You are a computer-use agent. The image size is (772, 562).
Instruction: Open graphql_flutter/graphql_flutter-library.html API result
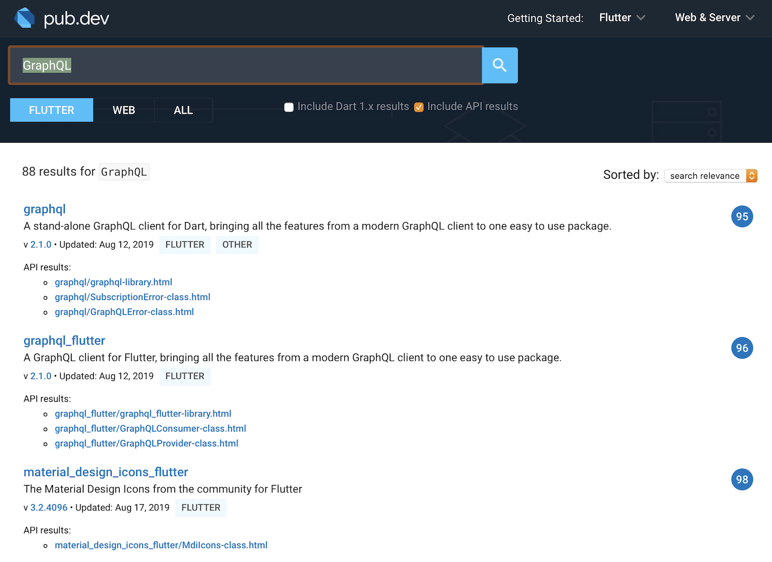143,414
